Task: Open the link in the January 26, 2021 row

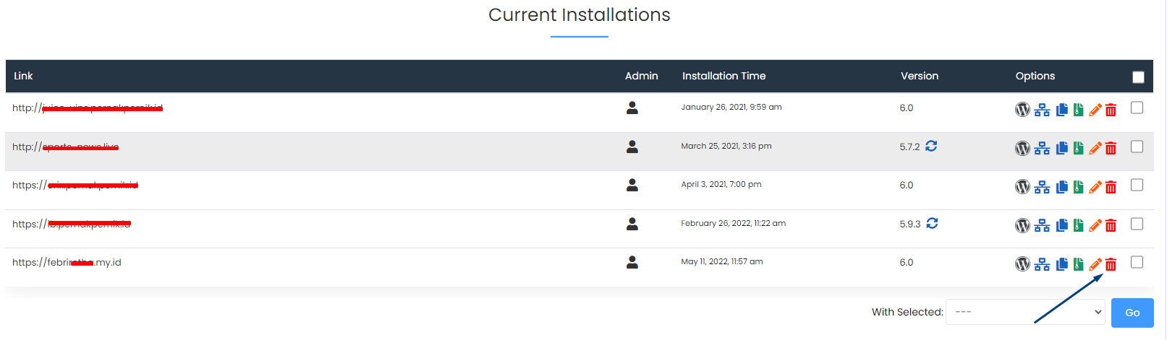Action: 88,108
